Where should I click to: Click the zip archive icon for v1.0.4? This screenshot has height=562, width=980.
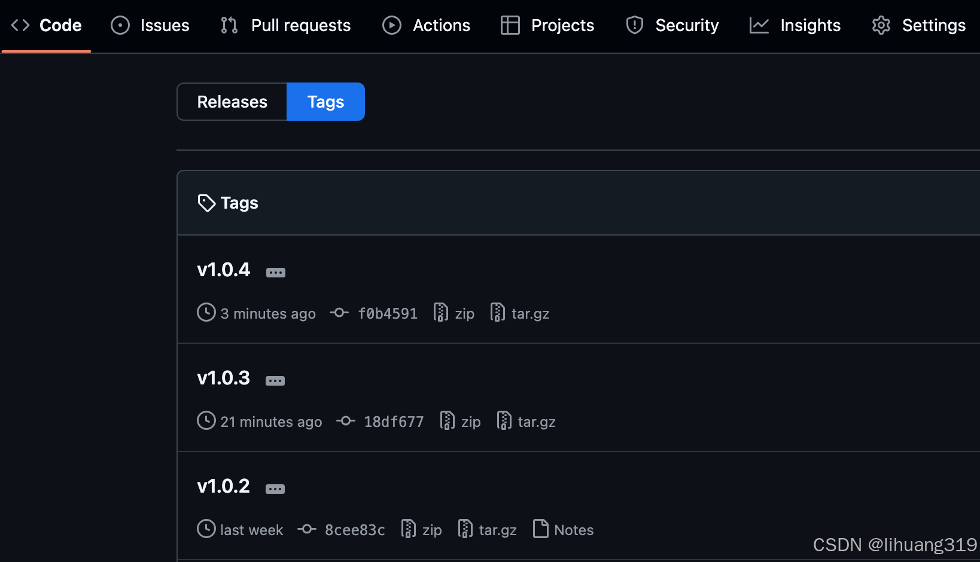point(441,312)
